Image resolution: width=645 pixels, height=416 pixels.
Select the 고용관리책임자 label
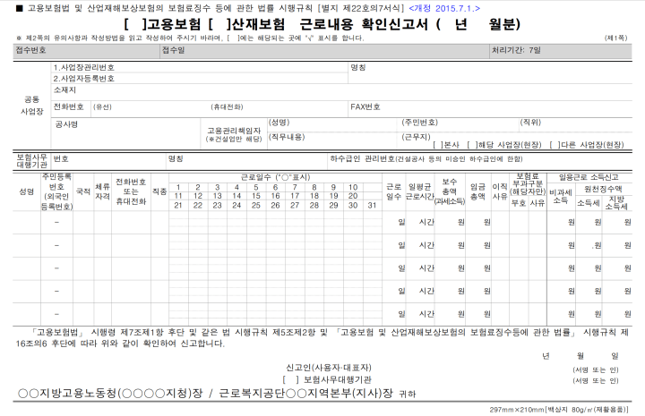click(x=234, y=131)
